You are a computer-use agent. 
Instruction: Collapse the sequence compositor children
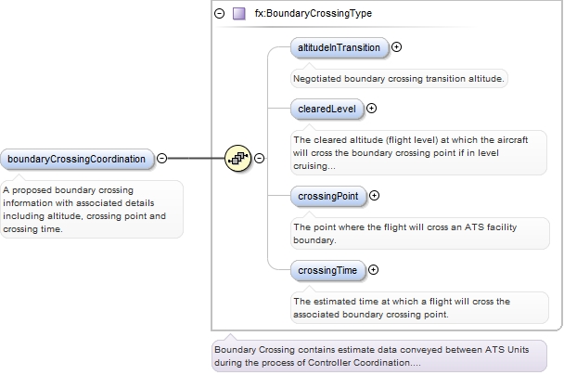tap(260, 159)
